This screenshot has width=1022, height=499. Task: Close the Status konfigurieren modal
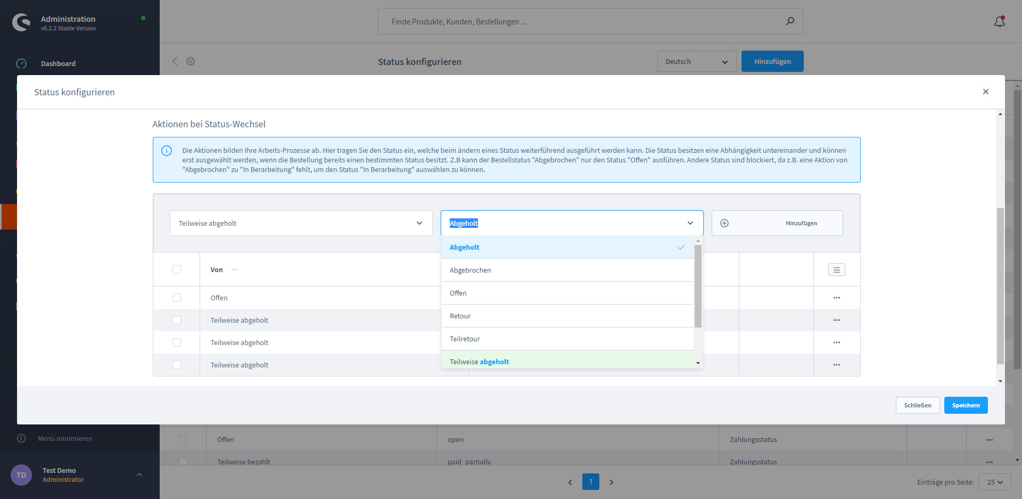[986, 92]
